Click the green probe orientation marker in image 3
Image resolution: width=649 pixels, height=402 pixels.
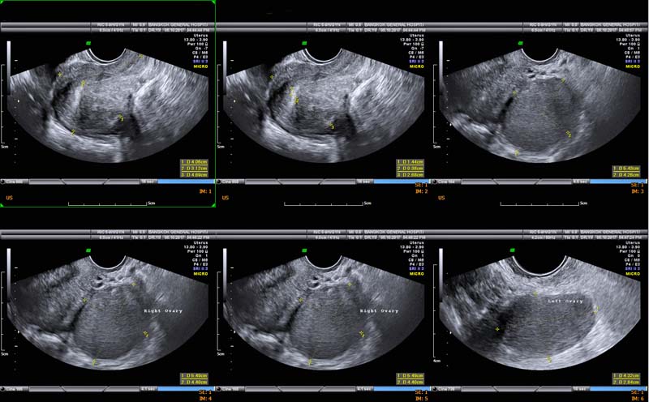pyautogui.click(x=522, y=42)
